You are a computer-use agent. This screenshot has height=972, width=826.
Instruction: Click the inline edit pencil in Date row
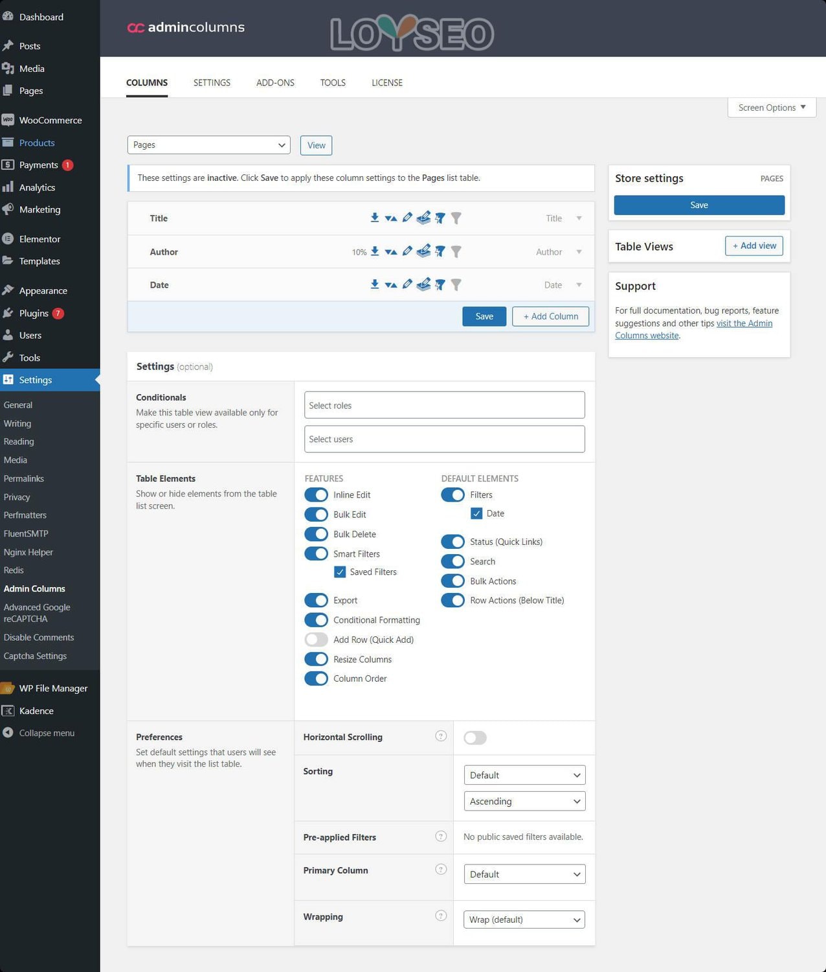pos(407,284)
